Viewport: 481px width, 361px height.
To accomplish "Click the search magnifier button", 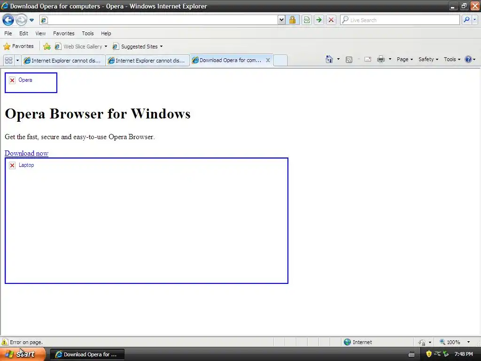I will pyautogui.click(x=466, y=20).
